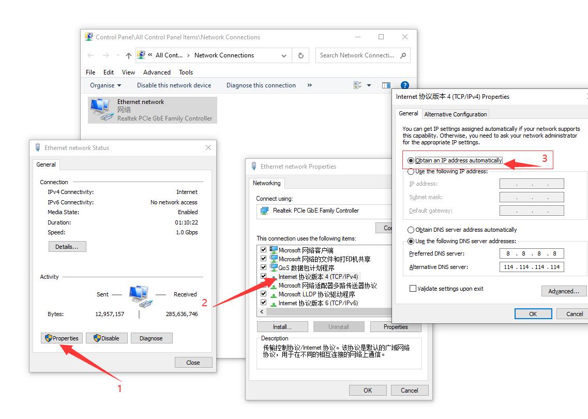Open the address bar history dropdown
Image resolution: width=588 pixels, height=419 pixels.
pyautogui.click(x=284, y=55)
